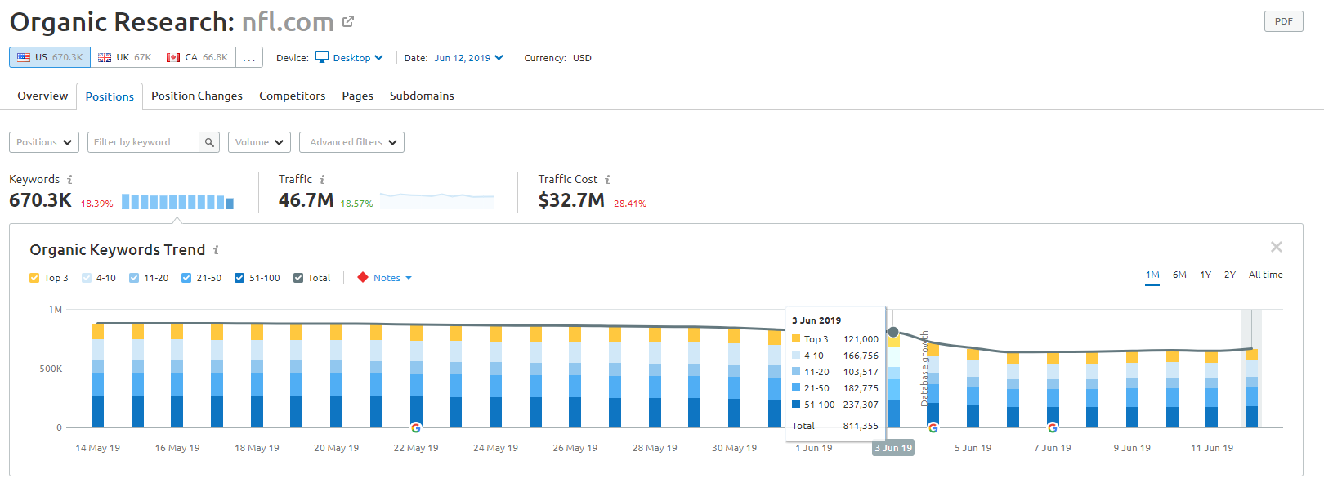Toggle the Top 3 checkbox in legend
Image resolution: width=1324 pixels, height=492 pixels.
tap(34, 278)
